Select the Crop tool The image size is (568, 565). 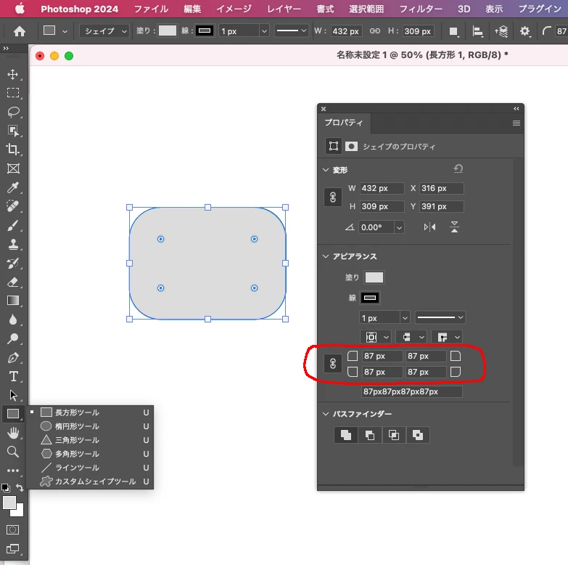click(x=13, y=149)
